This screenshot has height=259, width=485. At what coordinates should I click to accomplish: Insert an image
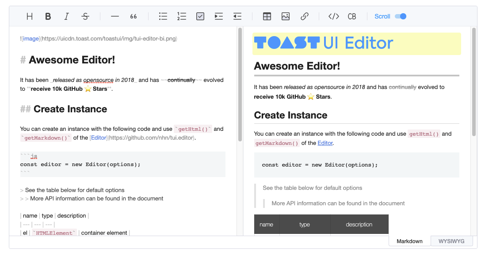(286, 16)
